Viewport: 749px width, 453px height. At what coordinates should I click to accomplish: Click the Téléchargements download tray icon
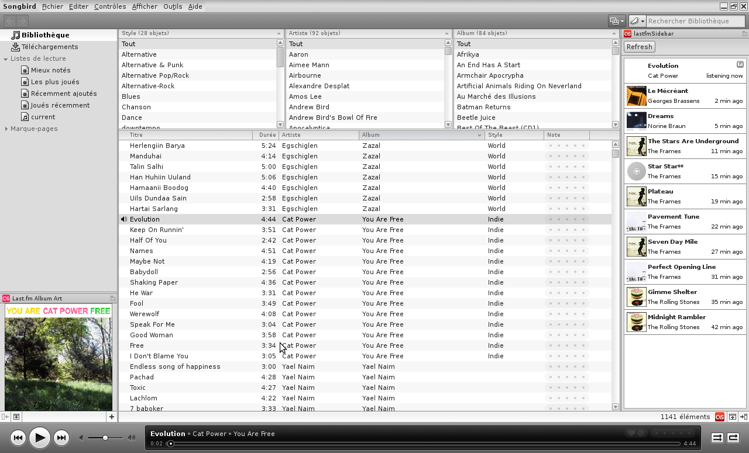tap(16, 47)
